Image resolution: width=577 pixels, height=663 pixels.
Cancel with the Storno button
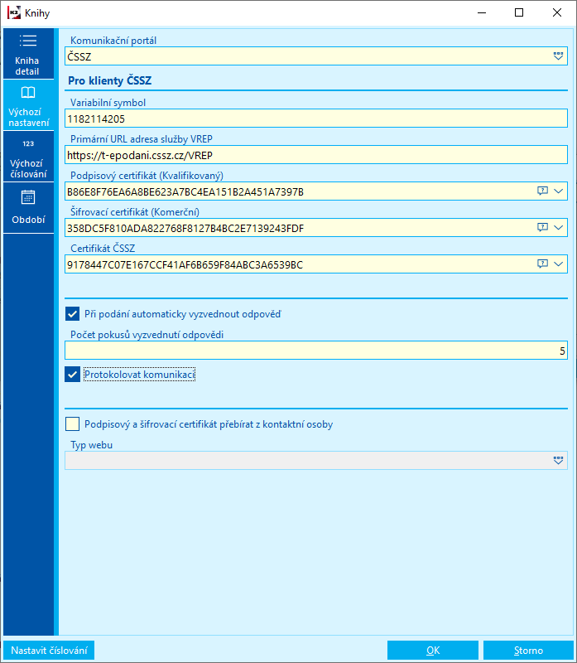pos(528,651)
